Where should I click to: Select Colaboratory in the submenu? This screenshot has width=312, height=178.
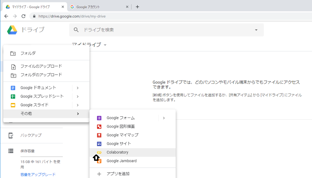(133, 152)
